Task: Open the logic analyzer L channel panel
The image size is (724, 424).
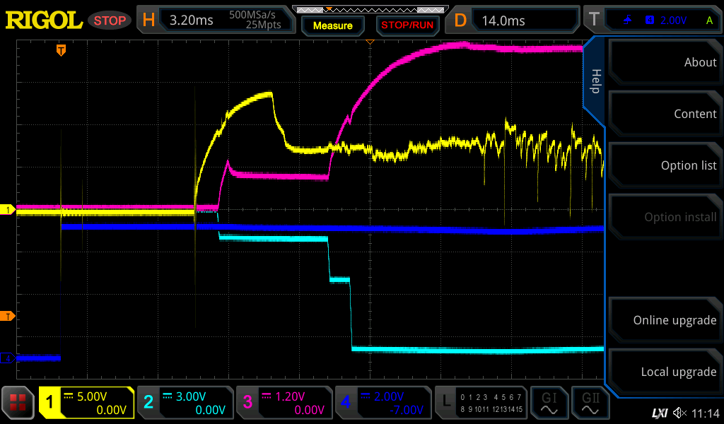Action: pos(481,403)
